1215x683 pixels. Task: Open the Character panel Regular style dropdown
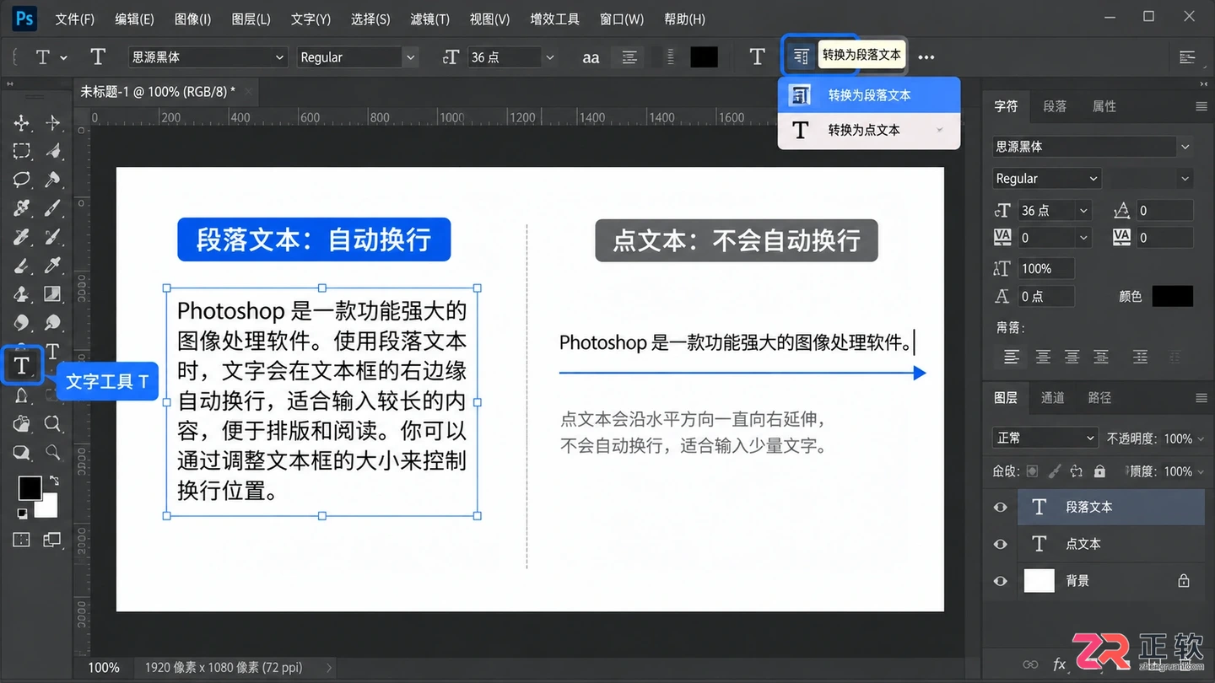[x=1047, y=179]
